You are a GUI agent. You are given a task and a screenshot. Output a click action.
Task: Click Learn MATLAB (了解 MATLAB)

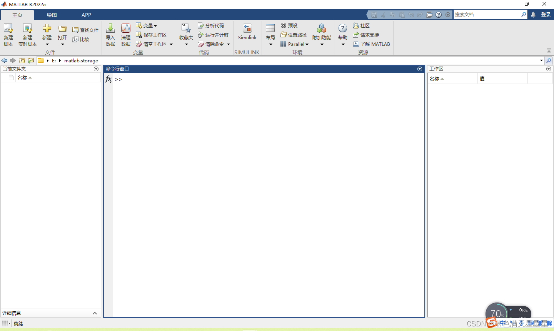click(x=372, y=44)
